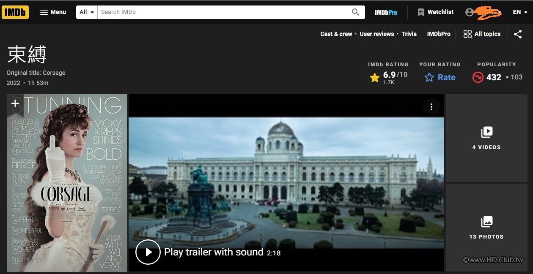Image resolution: width=533 pixels, height=274 pixels.
Task: Focus the Search IMDb input field
Action: pos(222,12)
